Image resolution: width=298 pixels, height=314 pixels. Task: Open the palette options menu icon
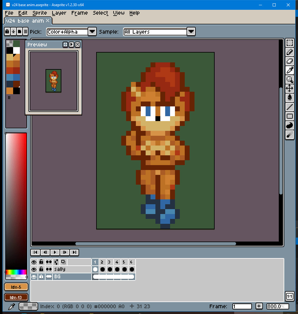(25, 31)
